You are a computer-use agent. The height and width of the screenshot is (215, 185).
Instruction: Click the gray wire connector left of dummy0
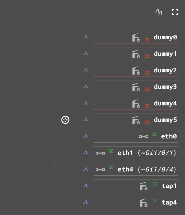(x=86, y=37)
